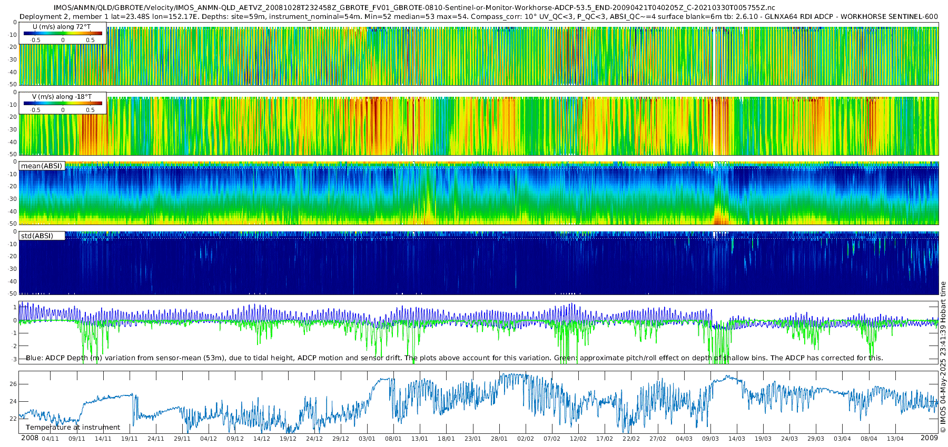Click the file path title at top
Screen dimensions: 948x447
pos(414,8)
